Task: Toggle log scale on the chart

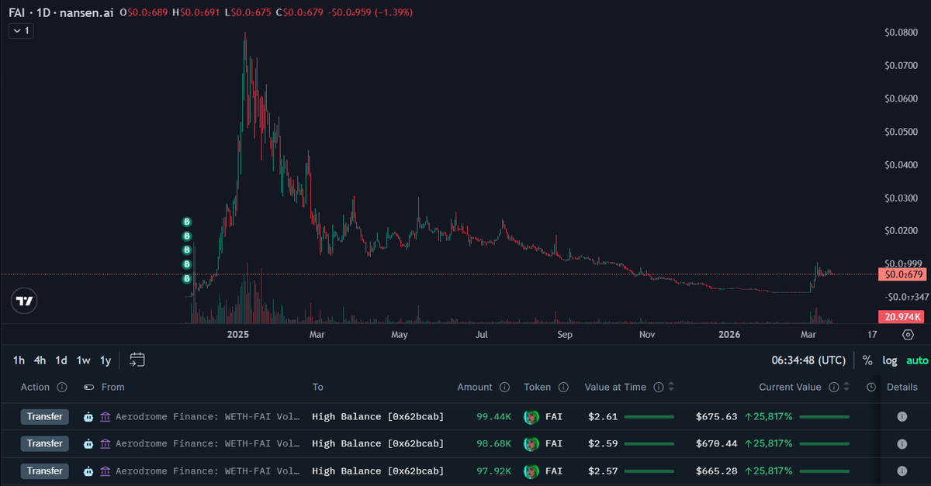Action: tap(890, 360)
